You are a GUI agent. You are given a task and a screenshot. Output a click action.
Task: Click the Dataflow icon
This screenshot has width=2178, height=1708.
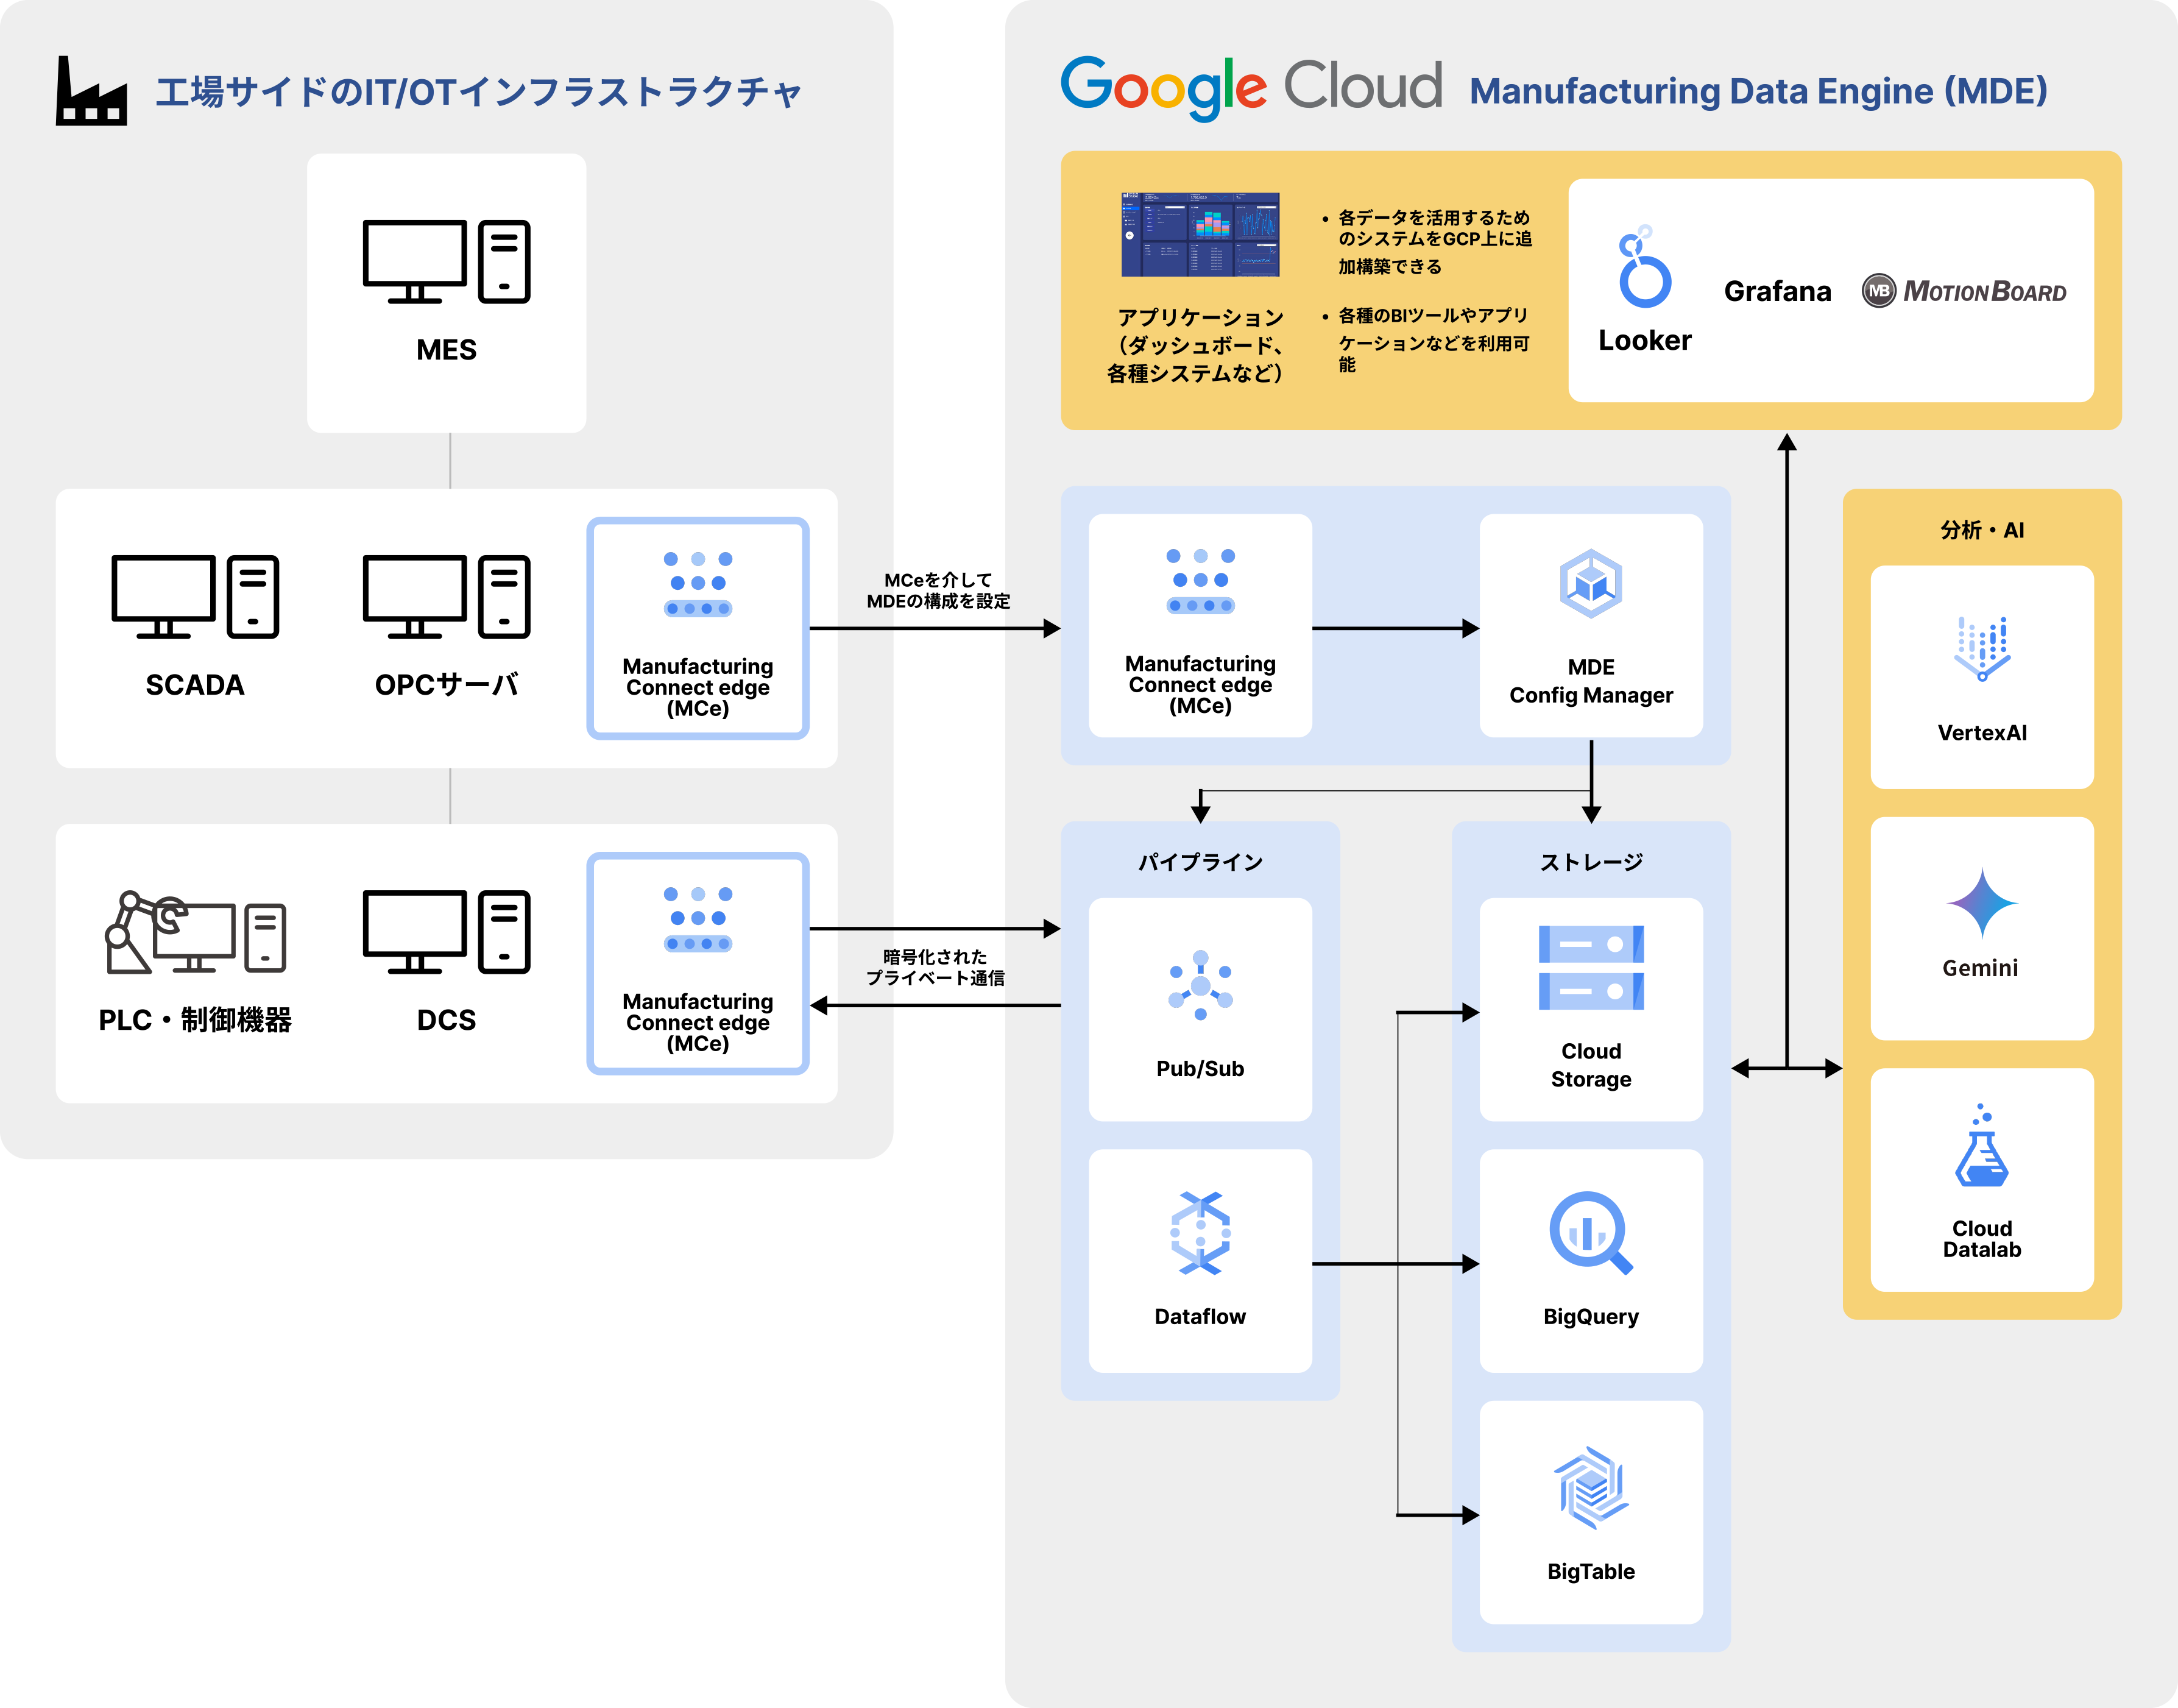[1200, 1233]
